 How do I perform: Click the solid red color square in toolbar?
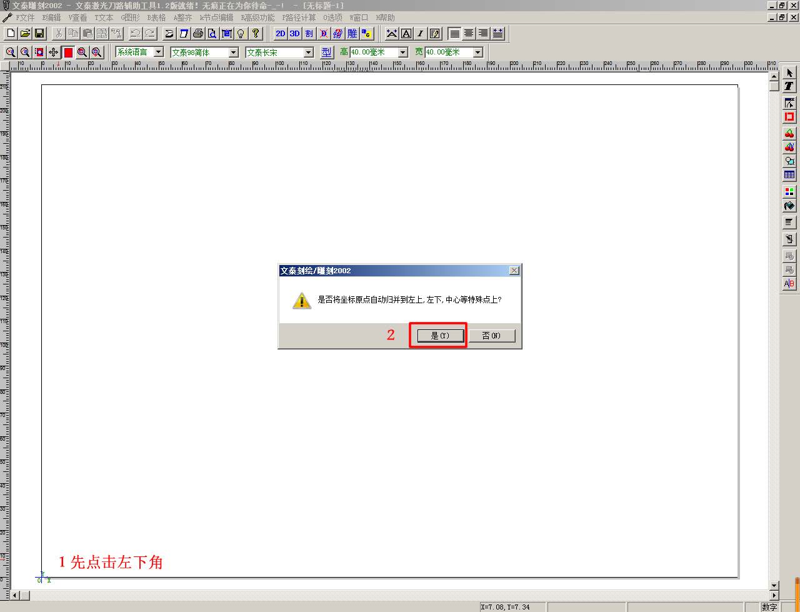(x=68, y=53)
